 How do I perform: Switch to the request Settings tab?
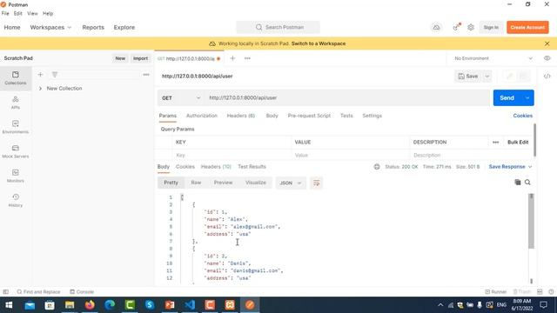[x=372, y=116]
